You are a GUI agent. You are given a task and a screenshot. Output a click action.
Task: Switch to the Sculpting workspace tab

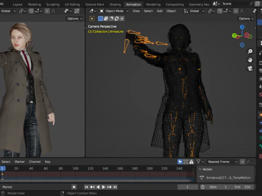(53, 4)
